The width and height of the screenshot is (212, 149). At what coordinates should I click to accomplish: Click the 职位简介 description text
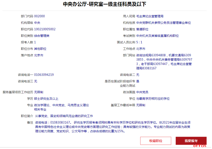click(x=64, y=116)
